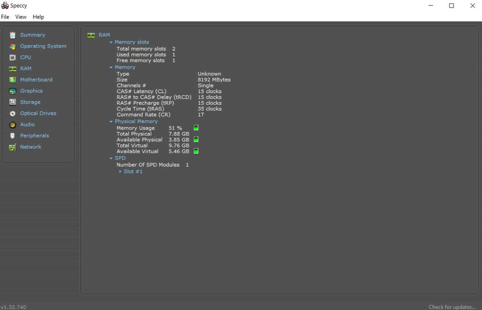Image resolution: width=482 pixels, height=310 pixels.
Task: Click the 5.46 GB available virtual value
Action: [x=179, y=152]
